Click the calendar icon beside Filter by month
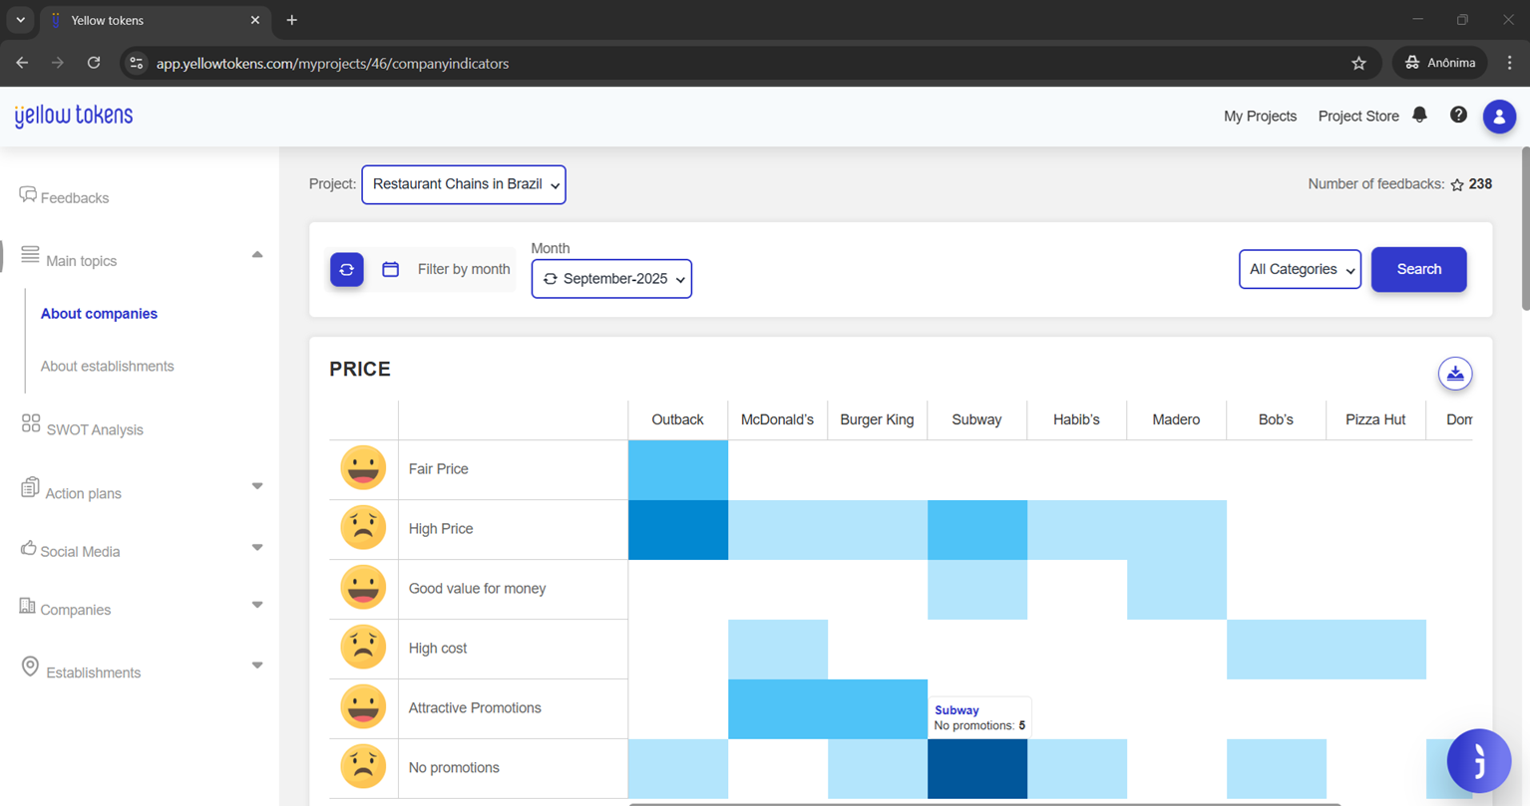The height and width of the screenshot is (806, 1530). coord(391,269)
